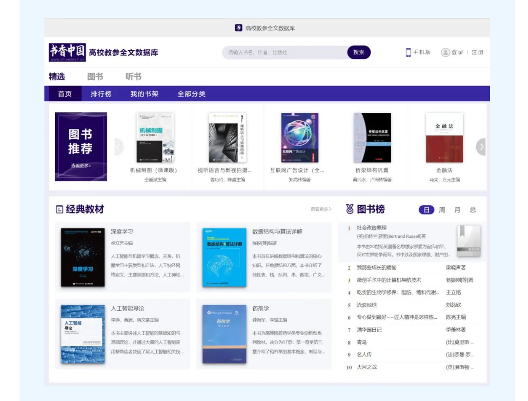Switch book ranking to 月
The width and height of the screenshot is (528, 401).
click(x=457, y=210)
